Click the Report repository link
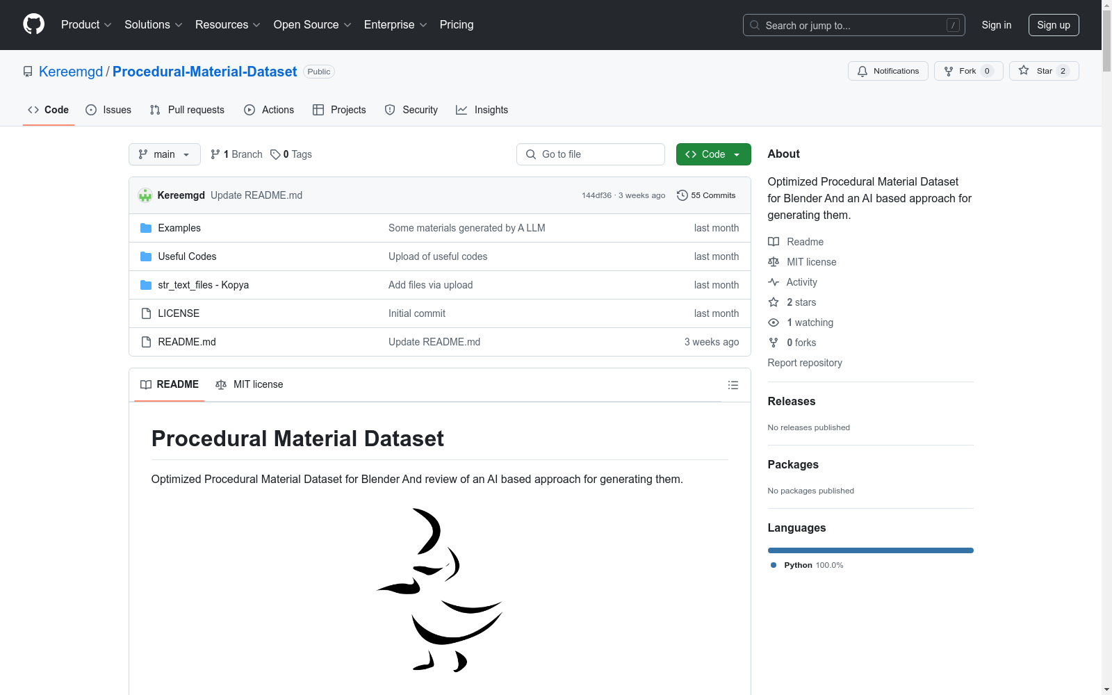Screen dimensions: 1112x695 [805, 363]
